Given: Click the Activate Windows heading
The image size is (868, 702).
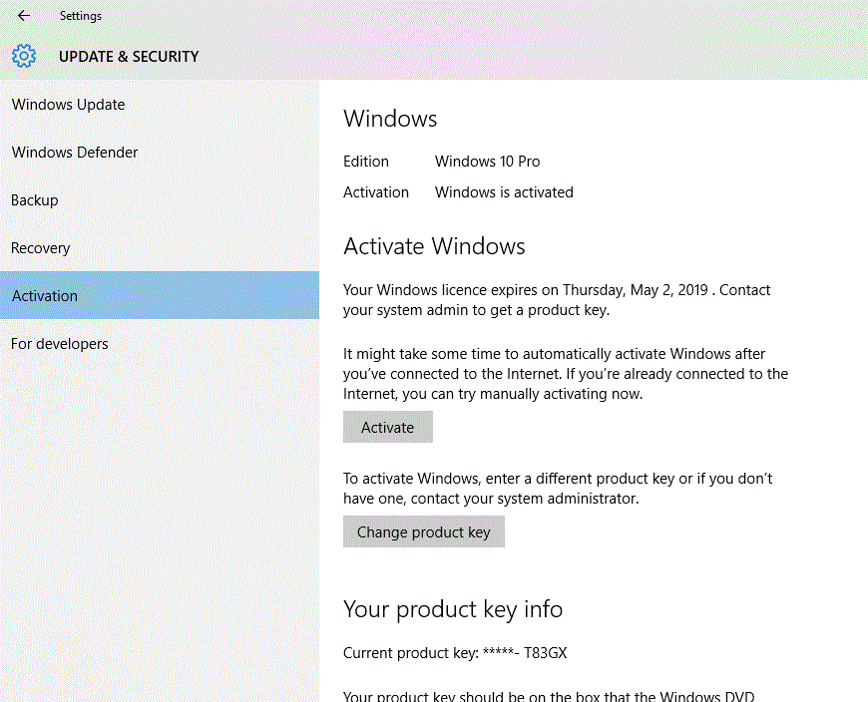Looking at the screenshot, I should point(434,246).
